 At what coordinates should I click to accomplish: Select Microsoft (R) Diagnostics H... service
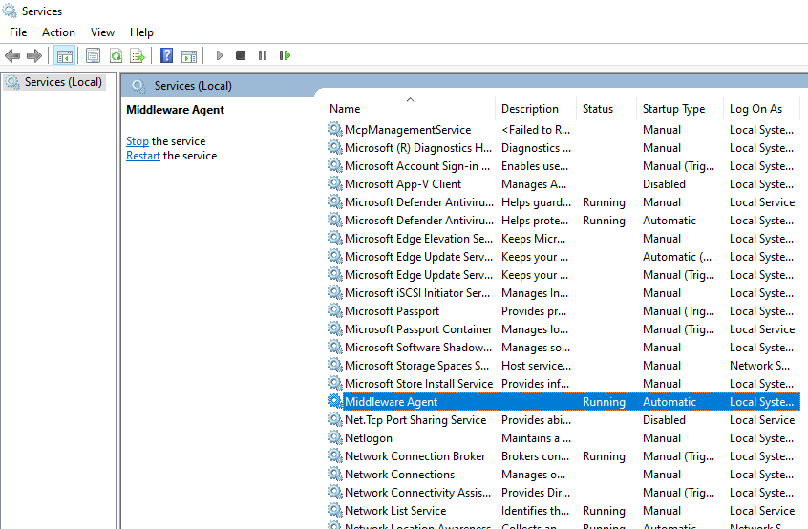click(x=418, y=148)
